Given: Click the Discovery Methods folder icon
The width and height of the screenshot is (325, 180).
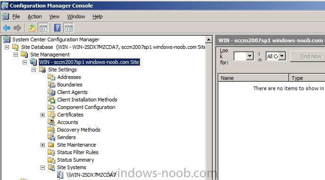Looking at the screenshot, I should tap(51, 130).
